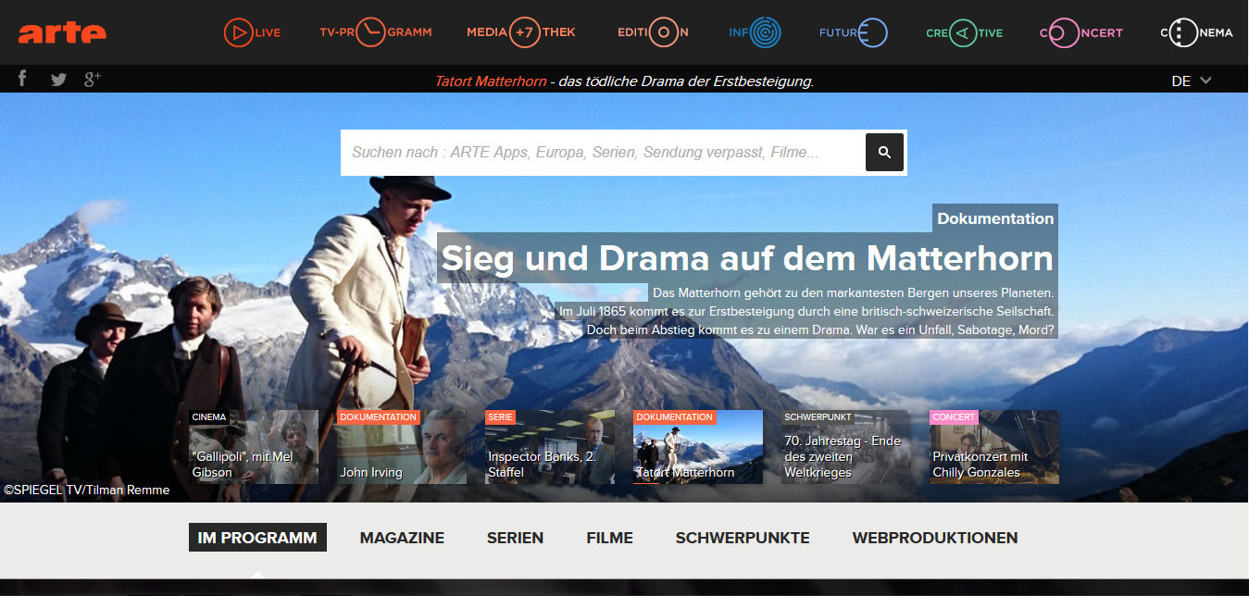Click the ARTE logo
Screen dimensions: 1249x596
click(62, 32)
